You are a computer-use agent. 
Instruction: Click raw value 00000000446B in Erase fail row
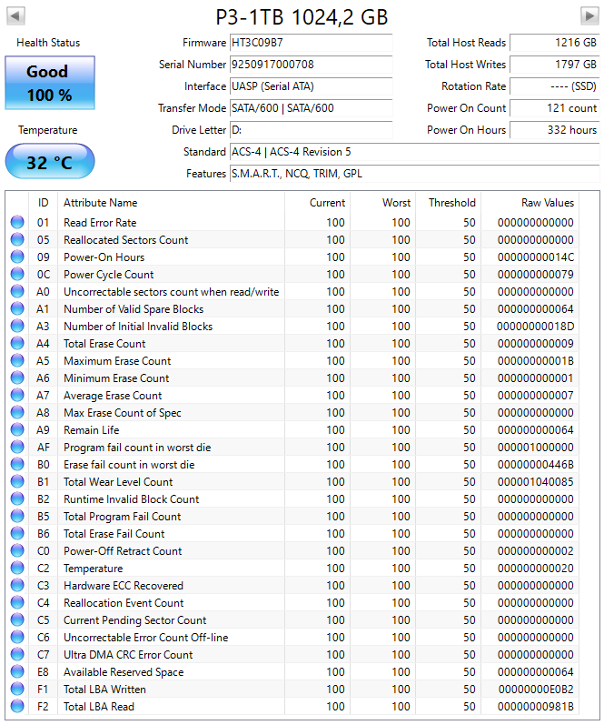(x=536, y=465)
